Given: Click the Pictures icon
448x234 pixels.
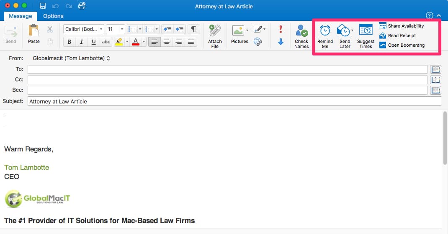Looking at the screenshot, I should (x=238, y=30).
